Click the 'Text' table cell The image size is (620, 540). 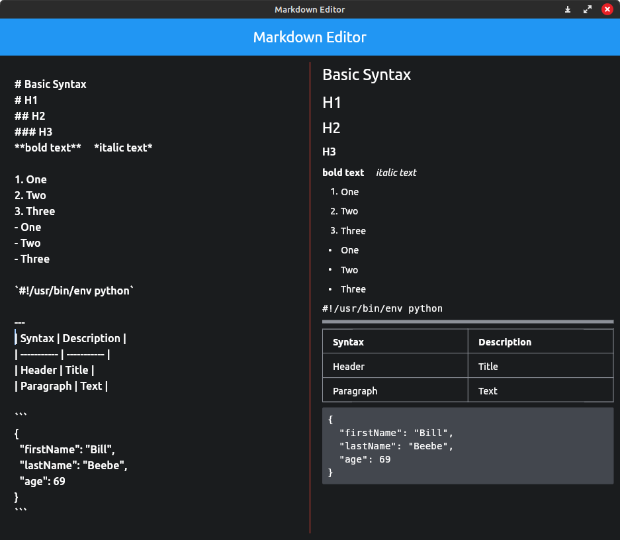(541, 390)
